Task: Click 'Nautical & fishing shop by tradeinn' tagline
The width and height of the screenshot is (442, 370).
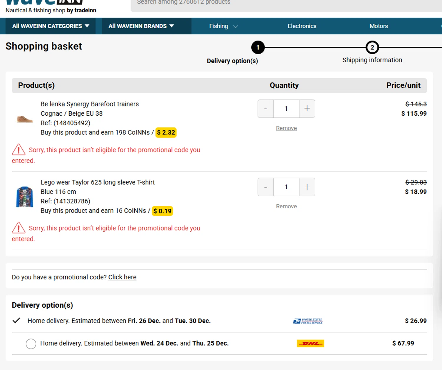Action: (x=51, y=10)
